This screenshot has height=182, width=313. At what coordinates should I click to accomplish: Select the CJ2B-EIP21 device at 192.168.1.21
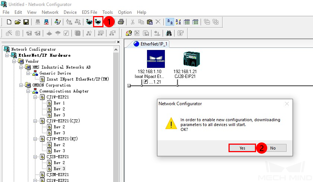tap(192, 59)
